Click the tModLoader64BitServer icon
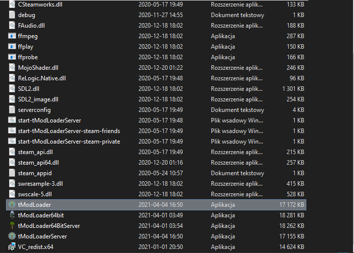The image size is (354, 253). pyautogui.click(x=12, y=226)
